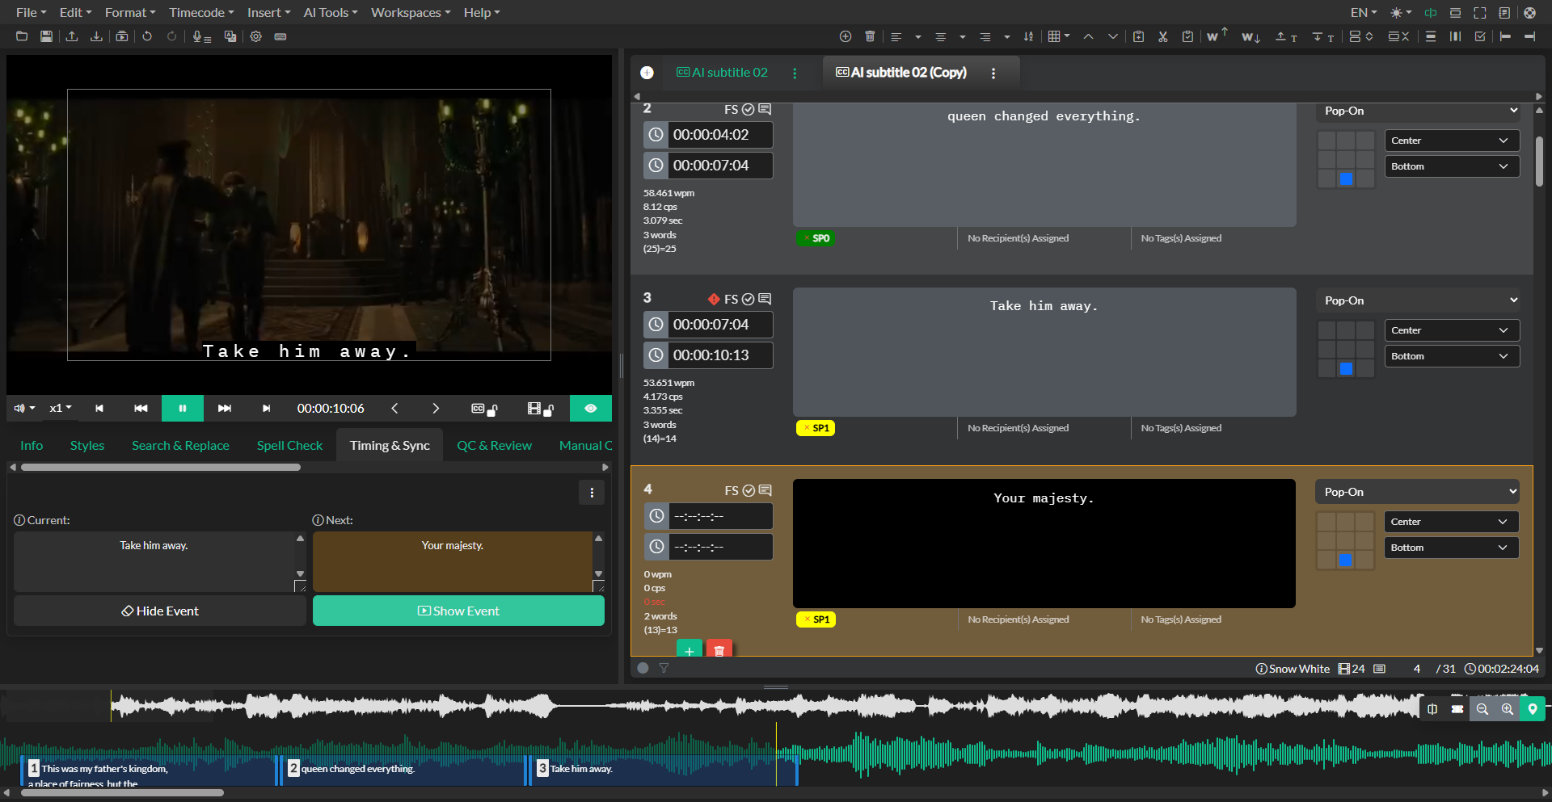The height and width of the screenshot is (802, 1552).
Task: Click the clock icon beside the 00:00:07:04 timecode
Action: click(x=656, y=325)
